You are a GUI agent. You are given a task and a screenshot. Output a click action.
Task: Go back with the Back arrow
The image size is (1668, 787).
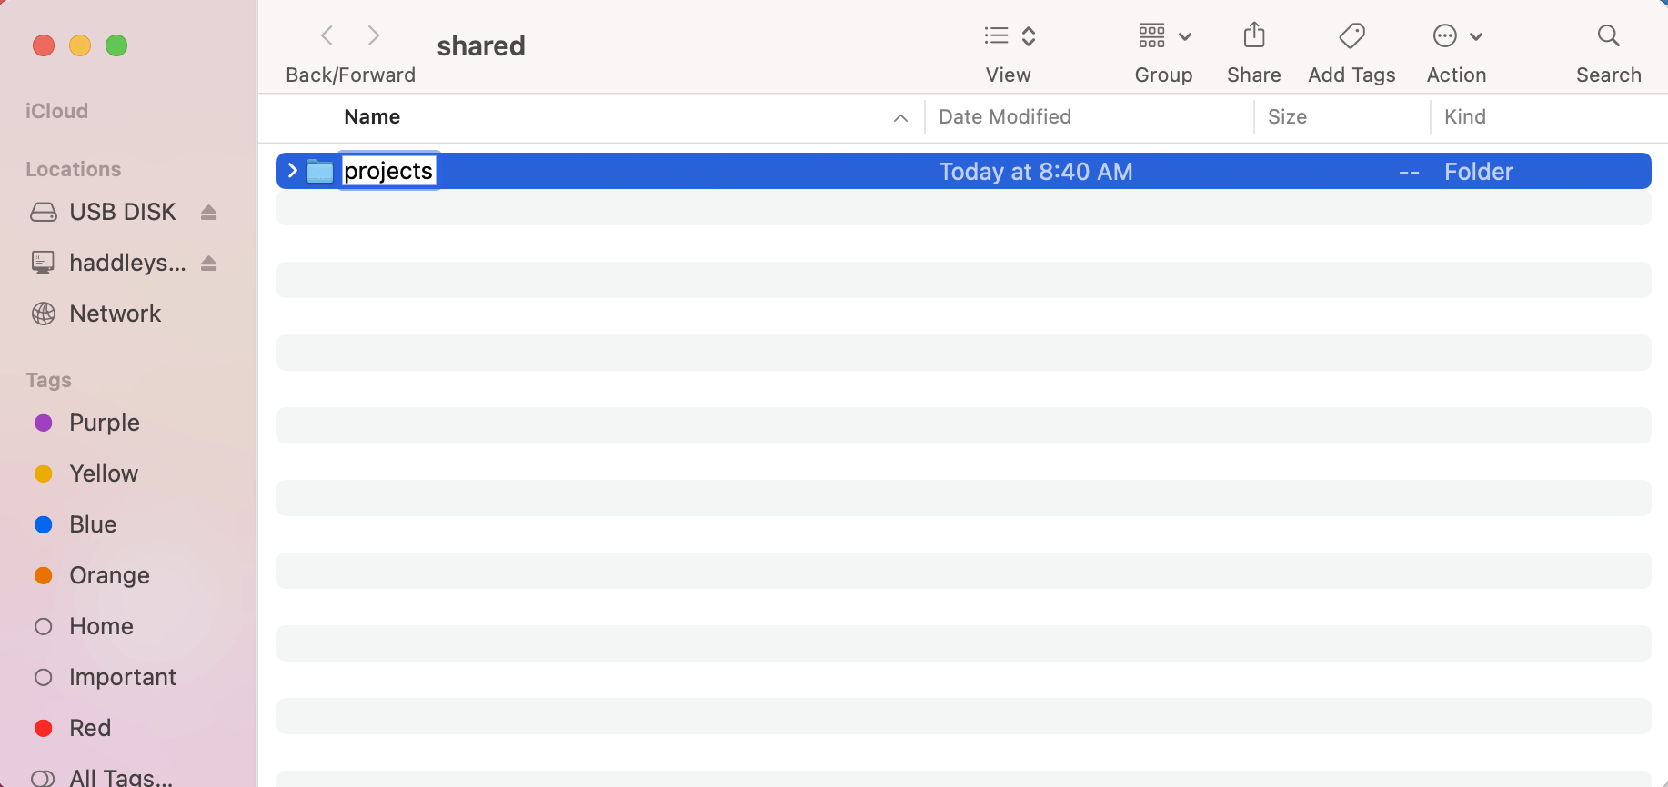tap(327, 36)
